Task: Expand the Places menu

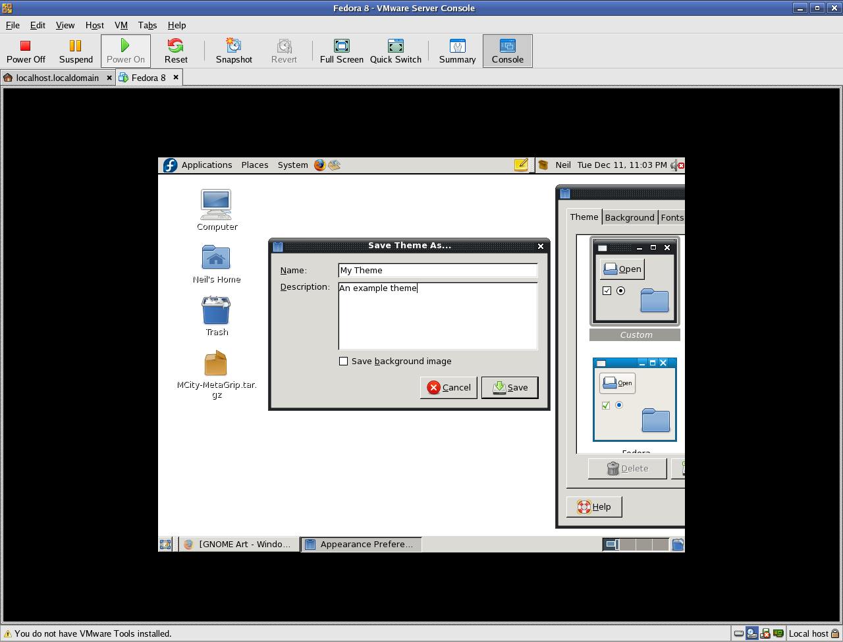Action: click(x=254, y=165)
